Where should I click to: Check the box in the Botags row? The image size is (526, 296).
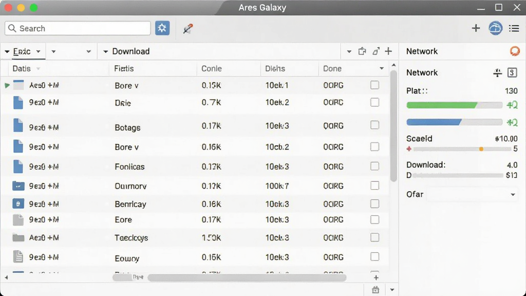tap(374, 125)
